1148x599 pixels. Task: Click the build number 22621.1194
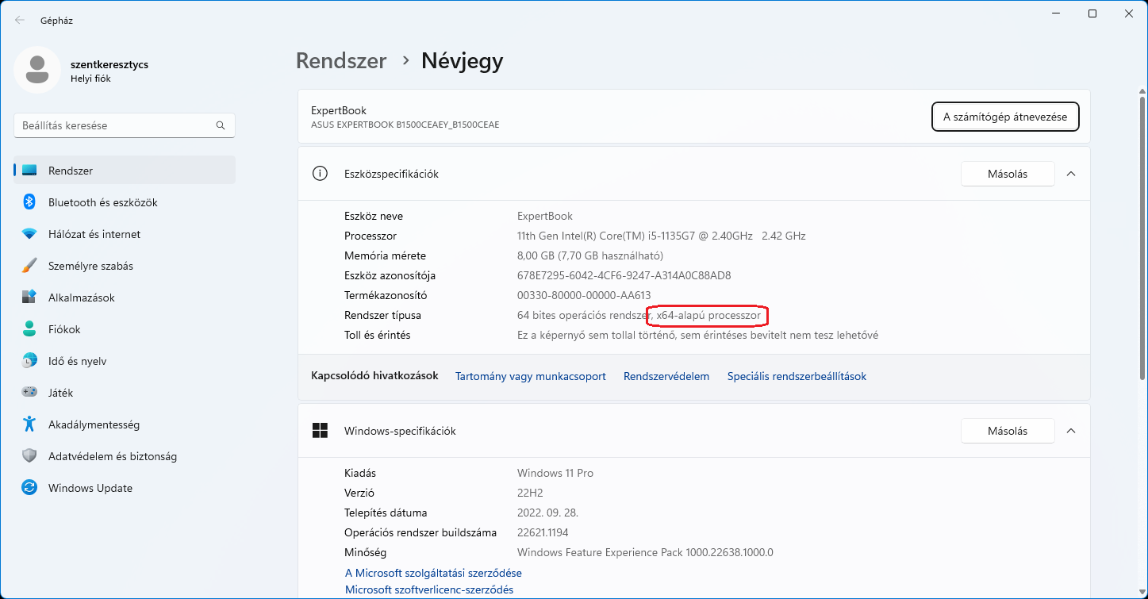543,532
